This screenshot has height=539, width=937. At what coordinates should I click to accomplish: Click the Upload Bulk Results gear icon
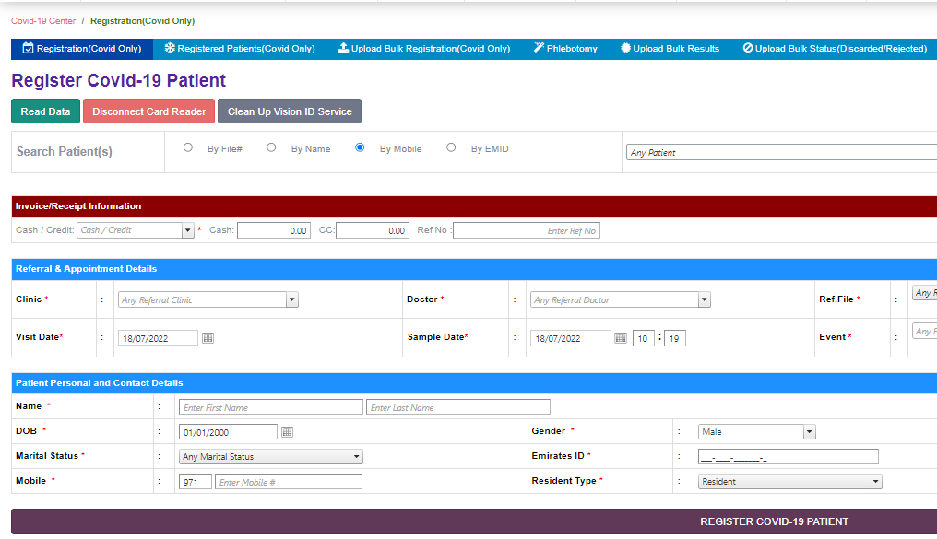click(x=625, y=48)
